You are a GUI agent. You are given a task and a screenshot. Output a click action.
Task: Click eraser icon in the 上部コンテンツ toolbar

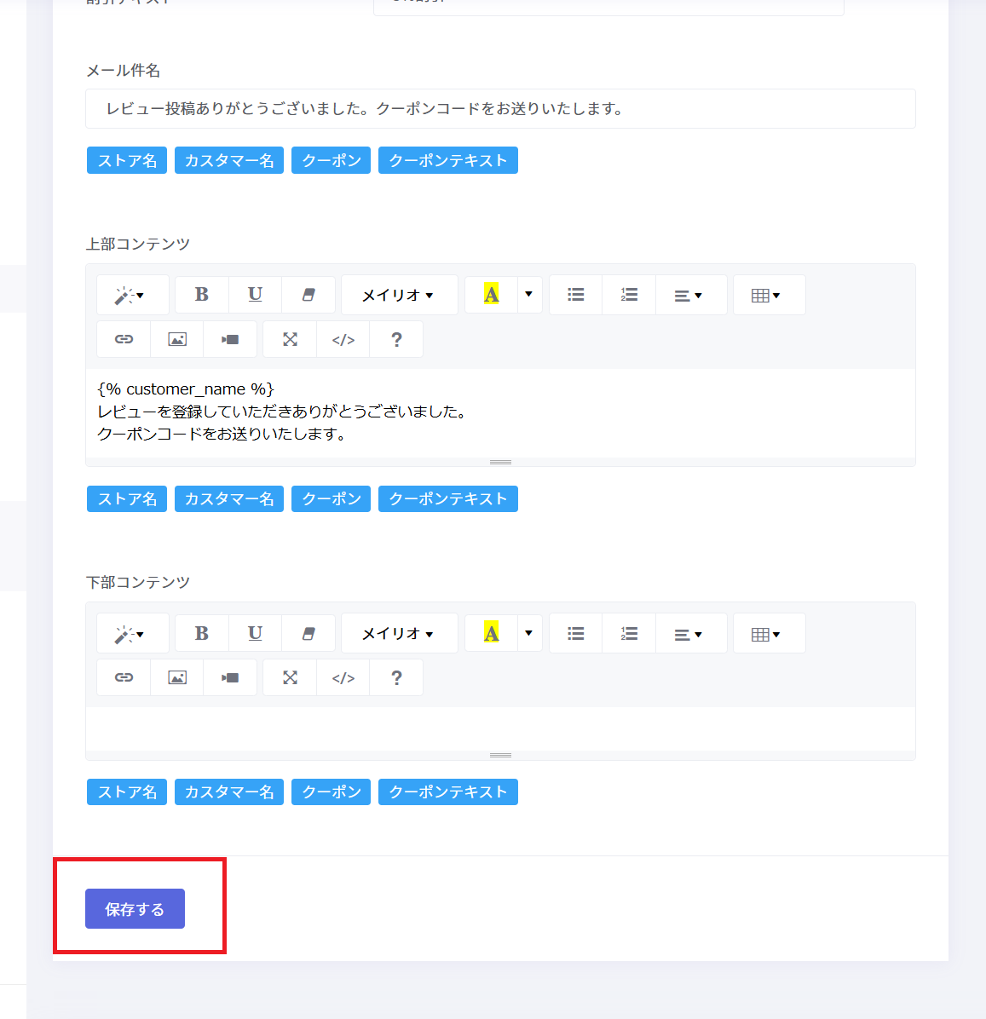[308, 295]
